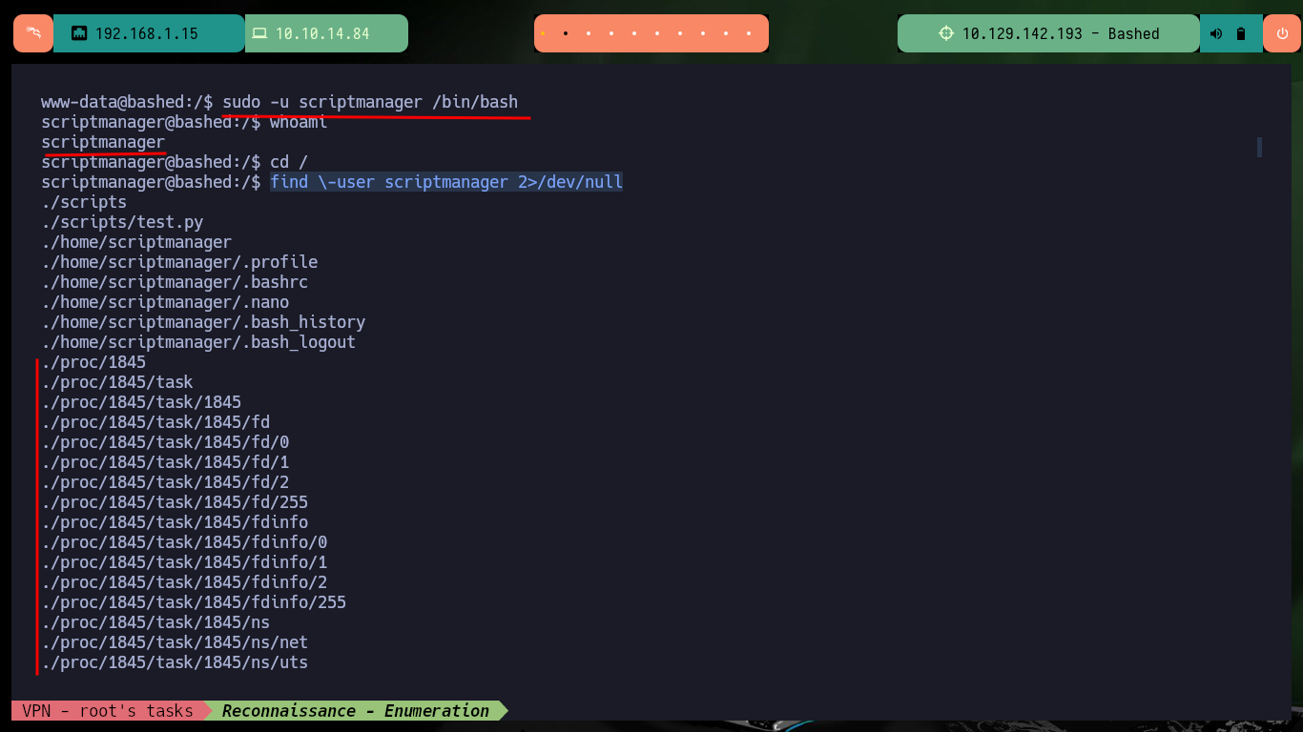Click the './proc/1845/task' line
The image size is (1303, 732).
tap(117, 382)
